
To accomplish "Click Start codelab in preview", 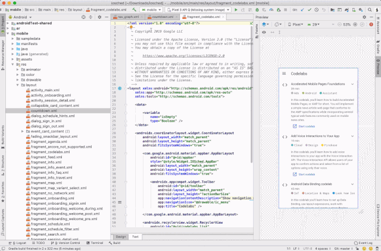I will pyautogui.click(x=306, y=126).
